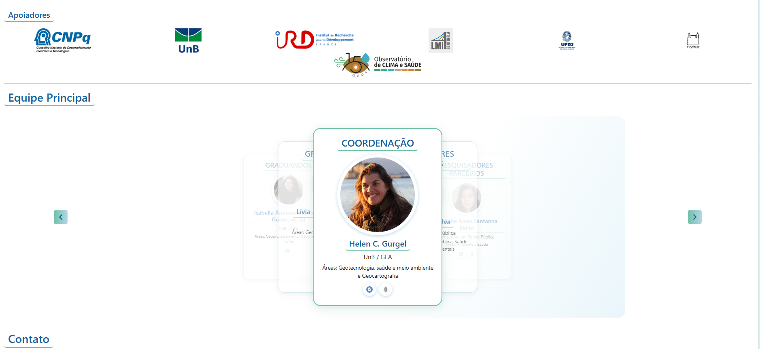Go to previous team carousel card
The height and width of the screenshot is (349, 760).
[61, 217]
